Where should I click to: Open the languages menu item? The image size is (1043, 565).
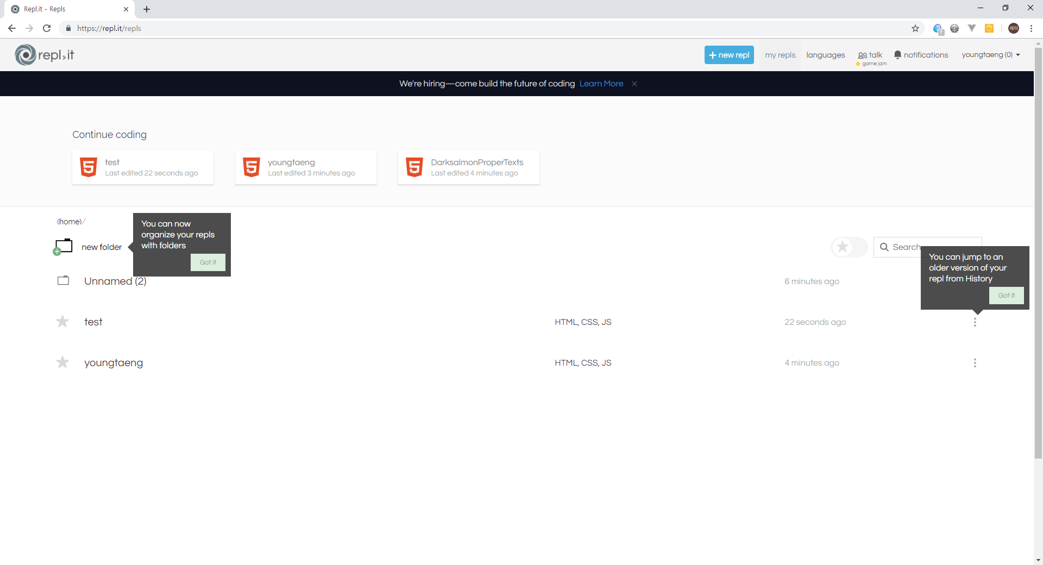pyautogui.click(x=825, y=55)
